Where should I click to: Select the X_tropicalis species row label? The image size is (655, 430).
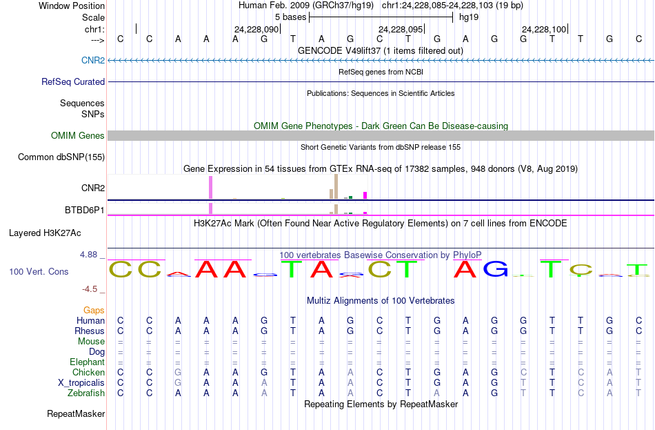point(81,383)
